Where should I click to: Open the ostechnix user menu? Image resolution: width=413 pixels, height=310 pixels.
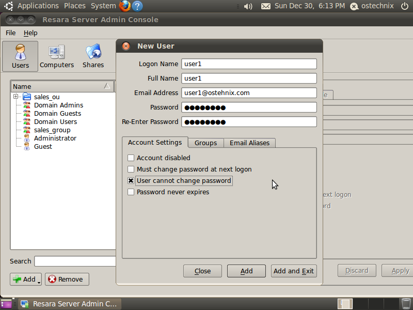372,6
